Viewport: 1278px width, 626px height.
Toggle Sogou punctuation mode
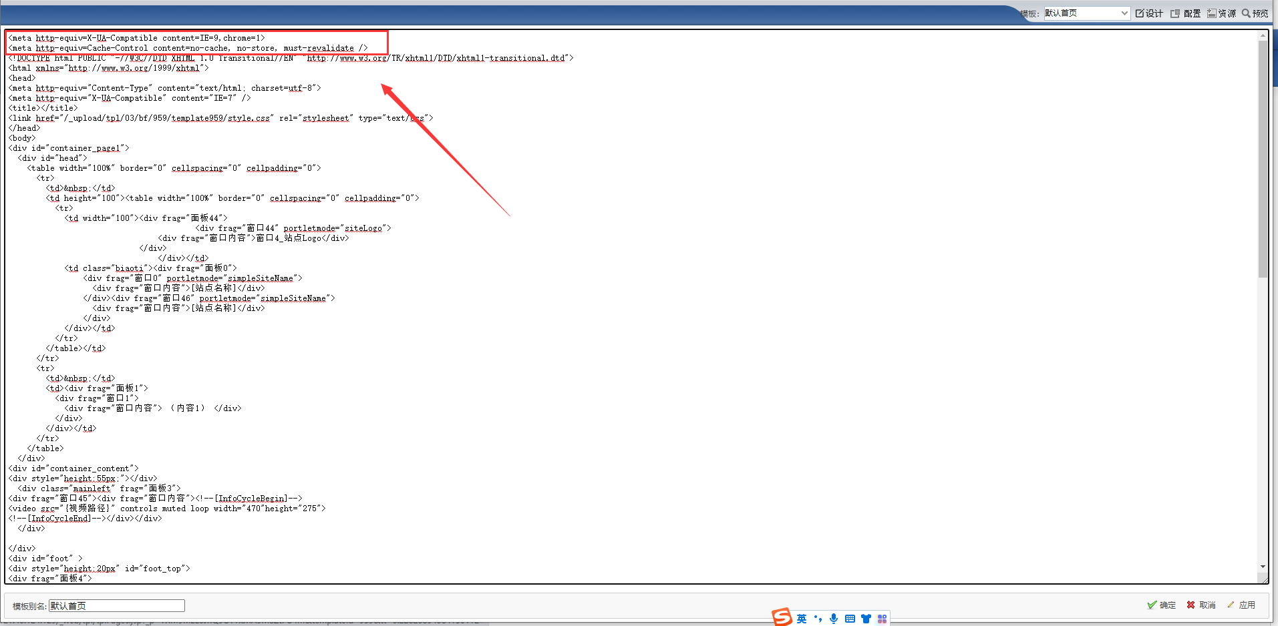click(818, 619)
